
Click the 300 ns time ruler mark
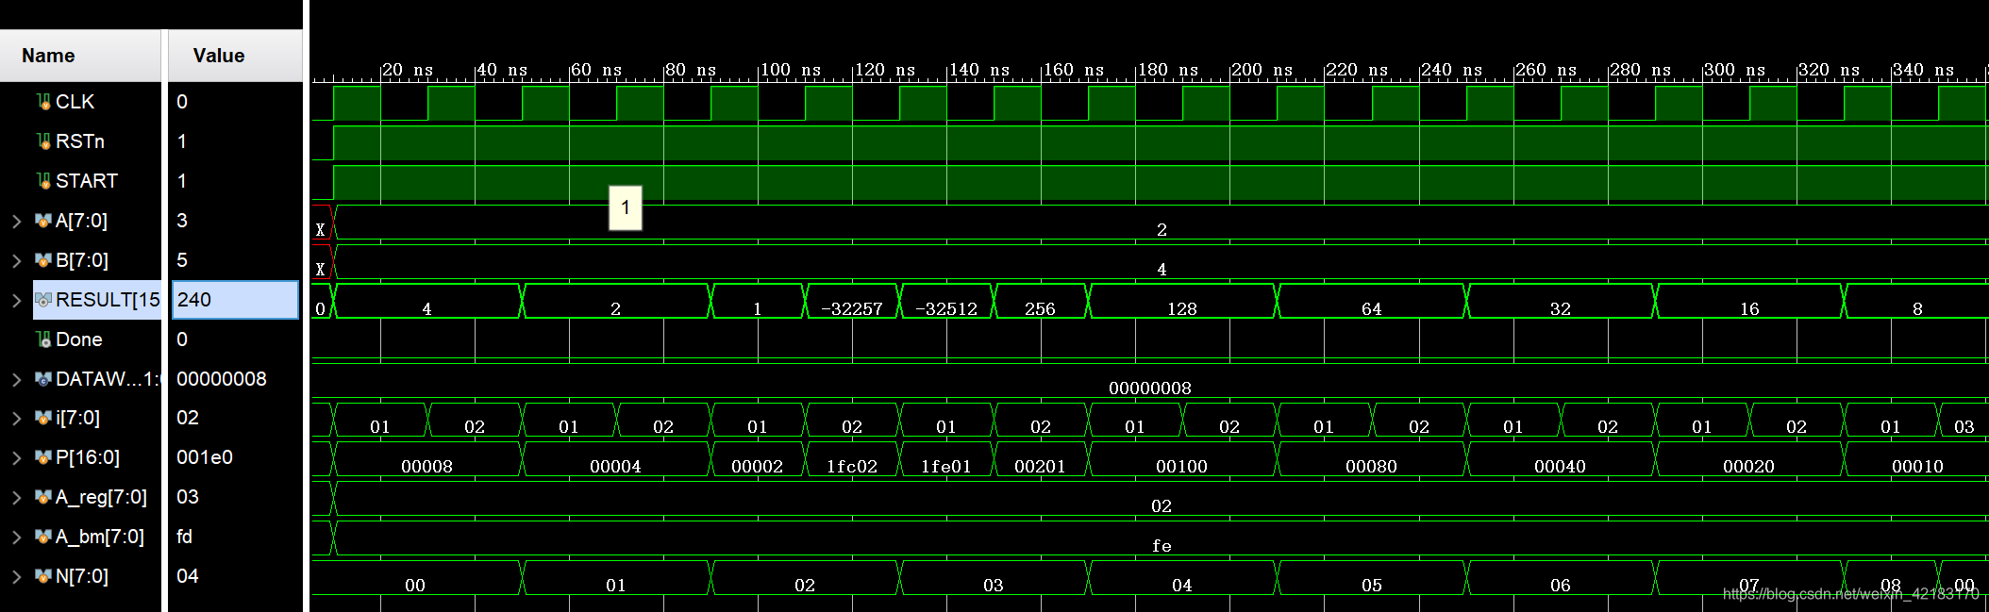tap(1734, 70)
